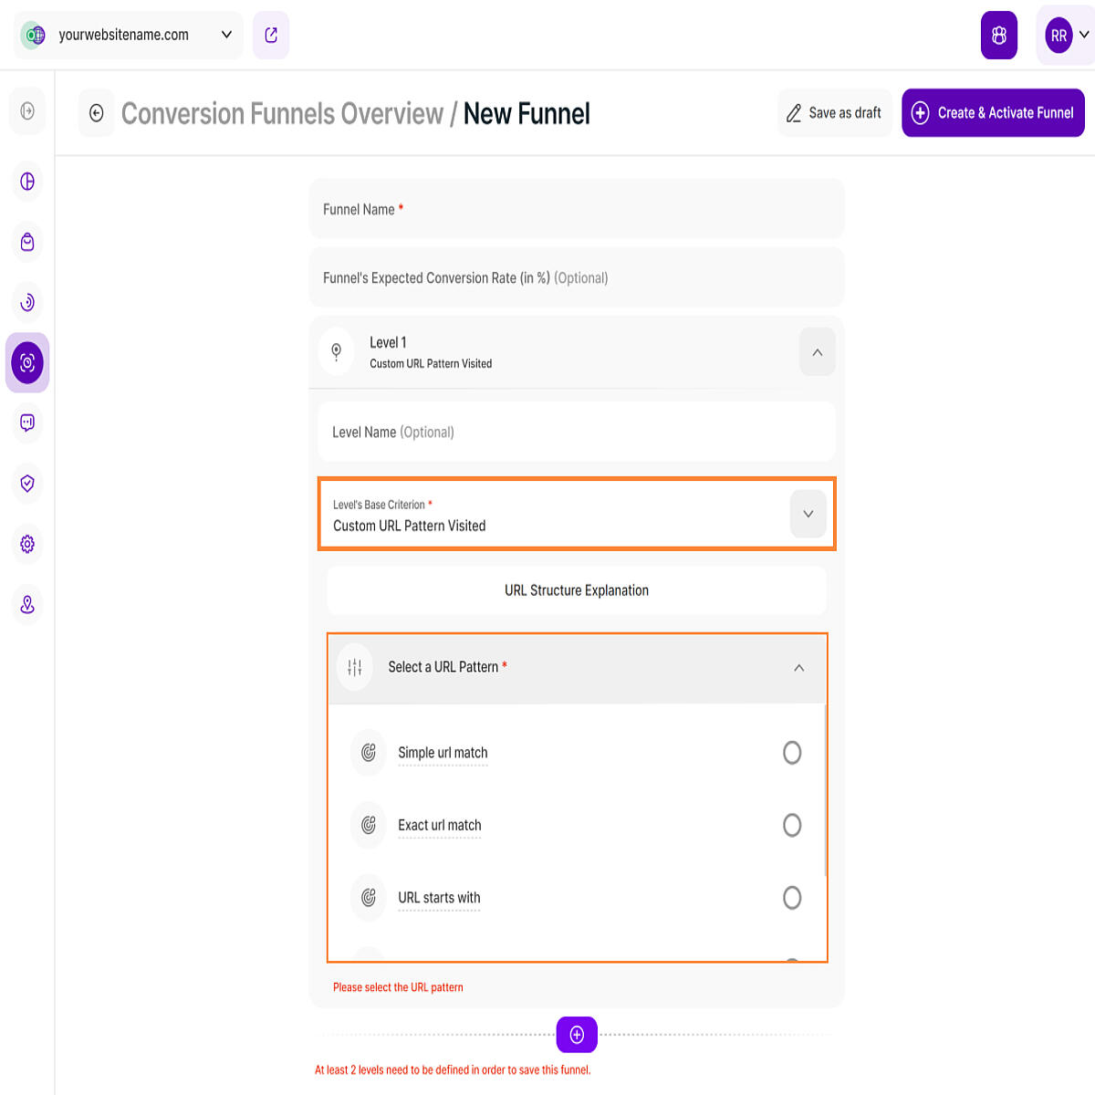Viewport: 1095px width, 1095px height.
Task: Select the Simple url match radio button
Action: pos(792,753)
